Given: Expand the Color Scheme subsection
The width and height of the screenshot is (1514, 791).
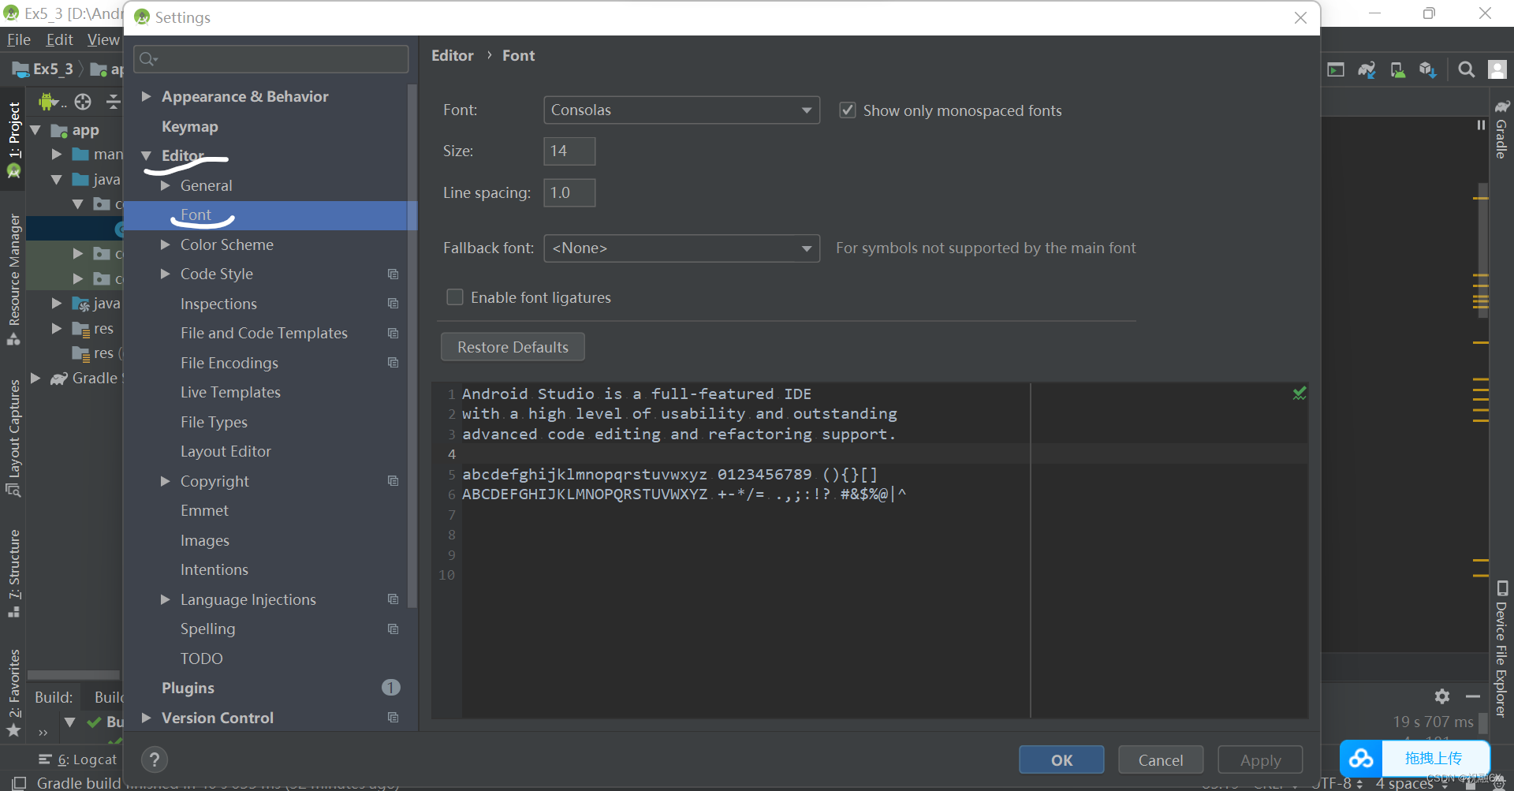Looking at the screenshot, I should 165,244.
